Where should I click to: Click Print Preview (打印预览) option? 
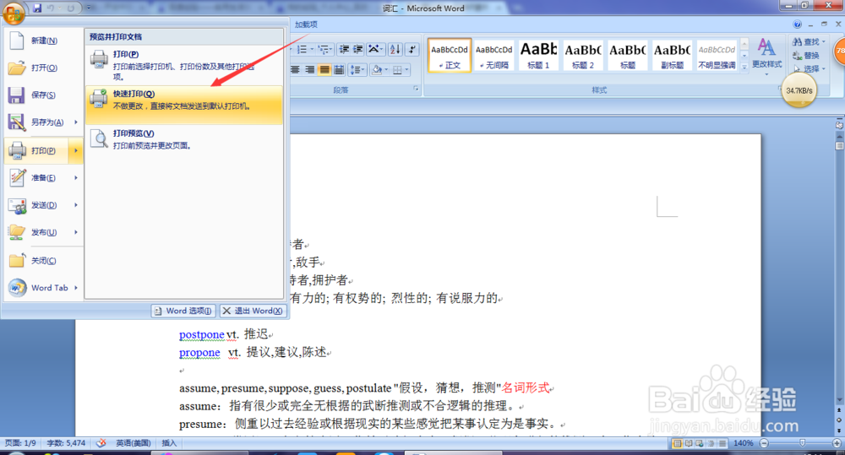[x=183, y=139]
